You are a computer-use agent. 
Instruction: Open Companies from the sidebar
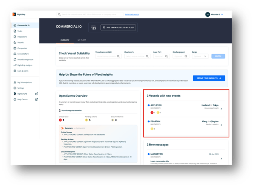[22, 48]
